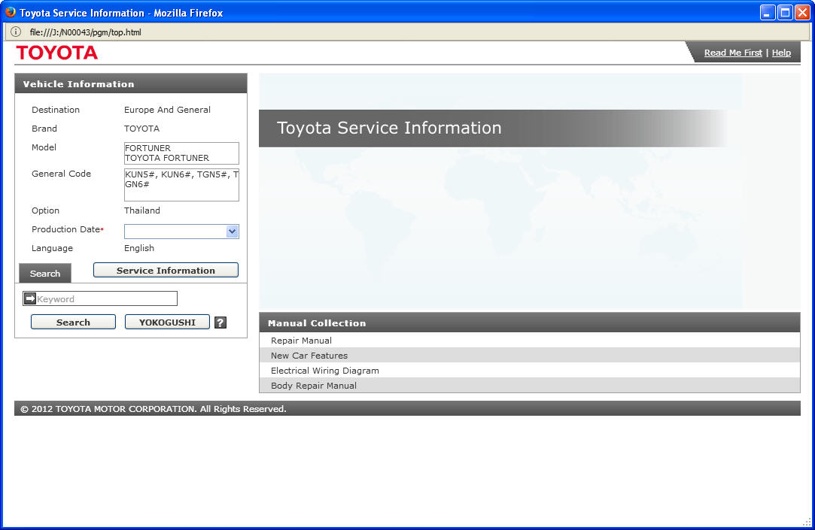Maximize the Firefox window
815x530 pixels.
[x=785, y=13]
